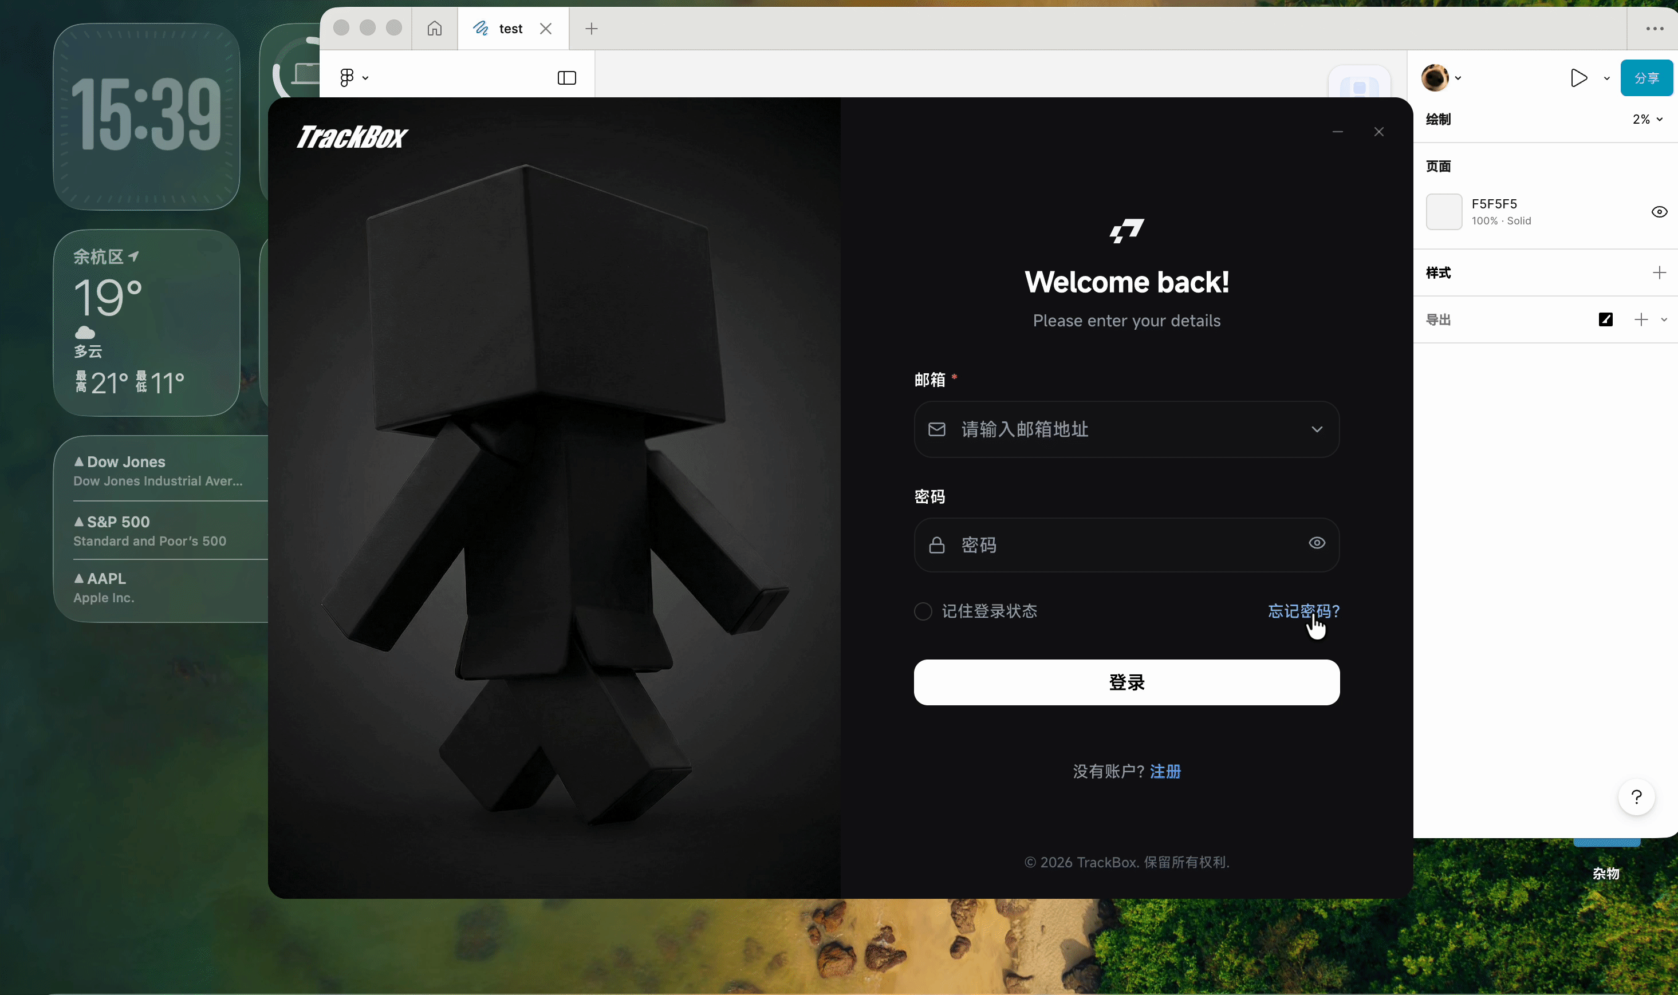Go to the Figma home icon
1678x995 pixels.
coord(435,28)
